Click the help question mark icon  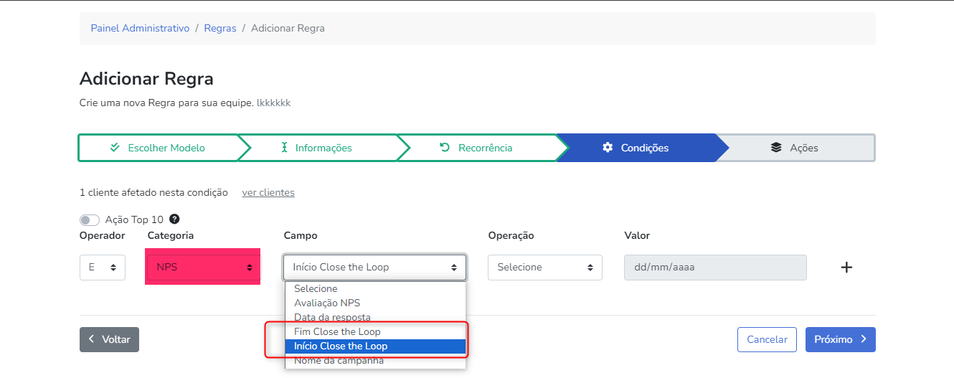pyautogui.click(x=174, y=219)
